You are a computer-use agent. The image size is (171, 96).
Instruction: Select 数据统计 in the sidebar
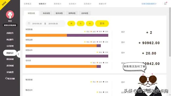pos(10,53)
